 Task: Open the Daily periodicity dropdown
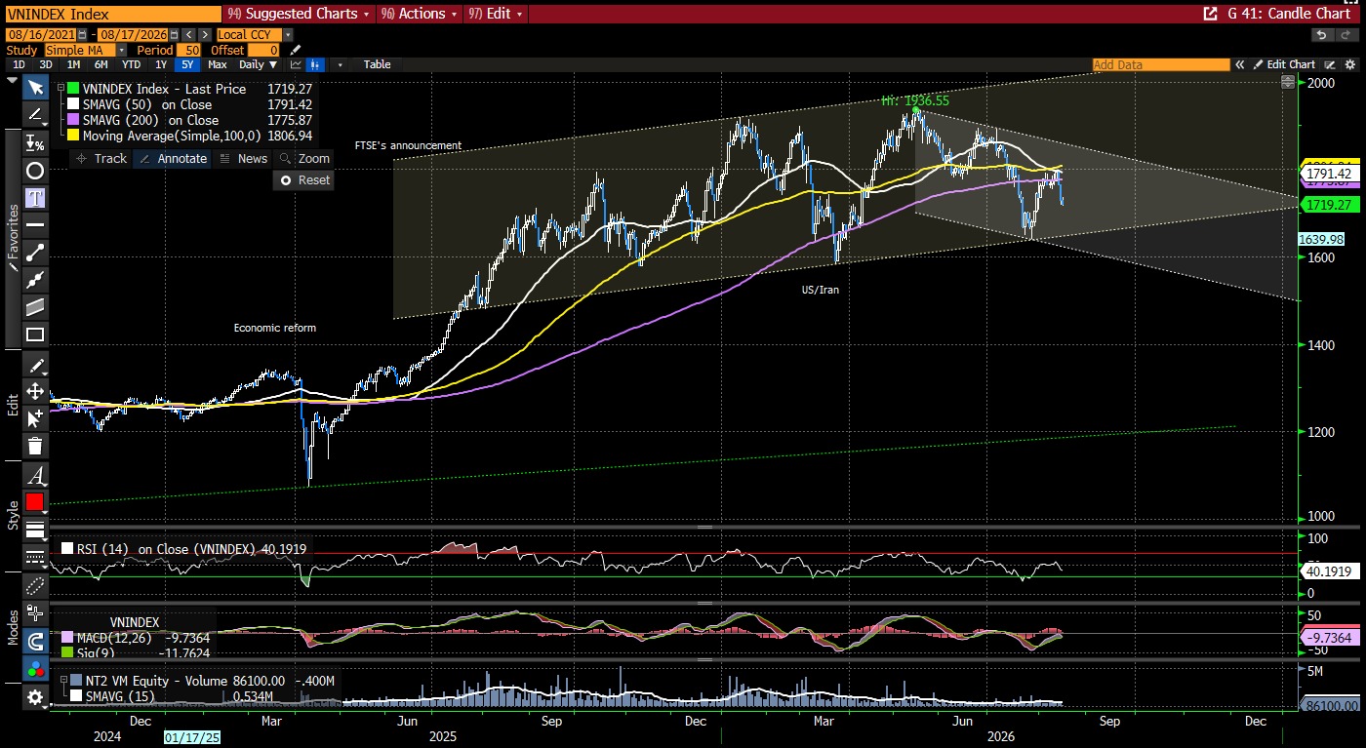pos(259,64)
